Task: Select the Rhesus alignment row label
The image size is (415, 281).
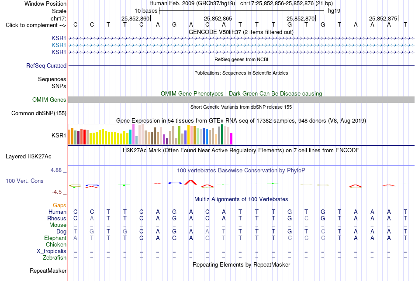Action: [x=57, y=218]
